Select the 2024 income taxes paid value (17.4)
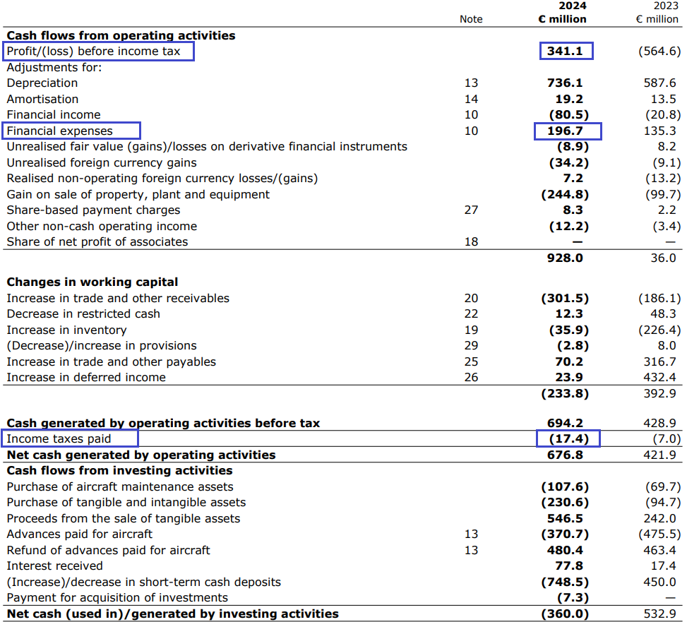Screen dimensions: 699x622 pyautogui.click(x=566, y=439)
